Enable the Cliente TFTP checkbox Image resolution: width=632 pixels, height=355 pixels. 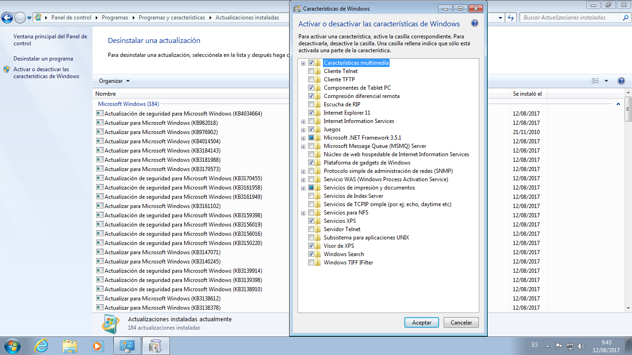311,80
